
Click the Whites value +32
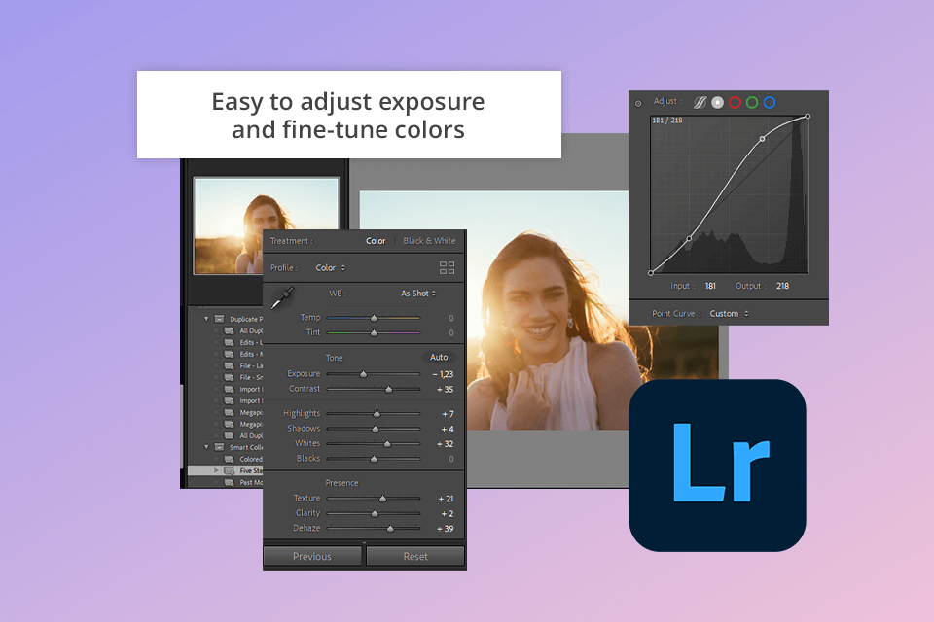[x=445, y=444]
